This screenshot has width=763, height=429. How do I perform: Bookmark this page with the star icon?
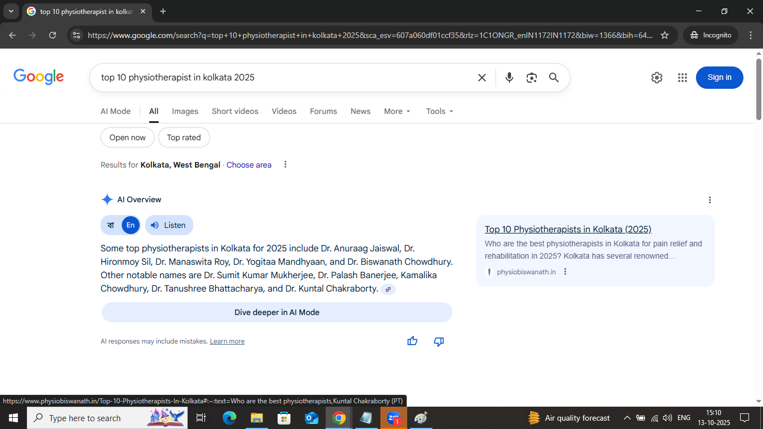coord(665,35)
